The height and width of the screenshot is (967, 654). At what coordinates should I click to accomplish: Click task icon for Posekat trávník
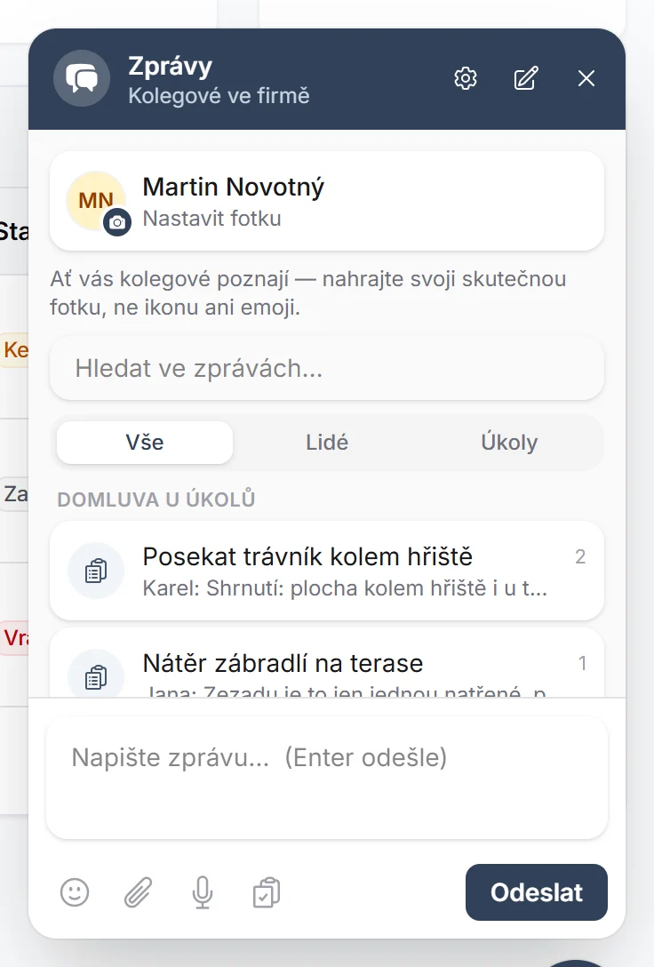pyautogui.click(x=96, y=571)
